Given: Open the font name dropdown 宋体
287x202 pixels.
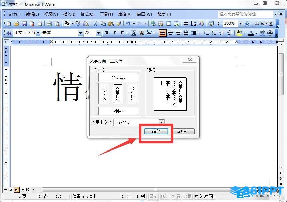Looking at the screenshot, I should pos(80,33).
